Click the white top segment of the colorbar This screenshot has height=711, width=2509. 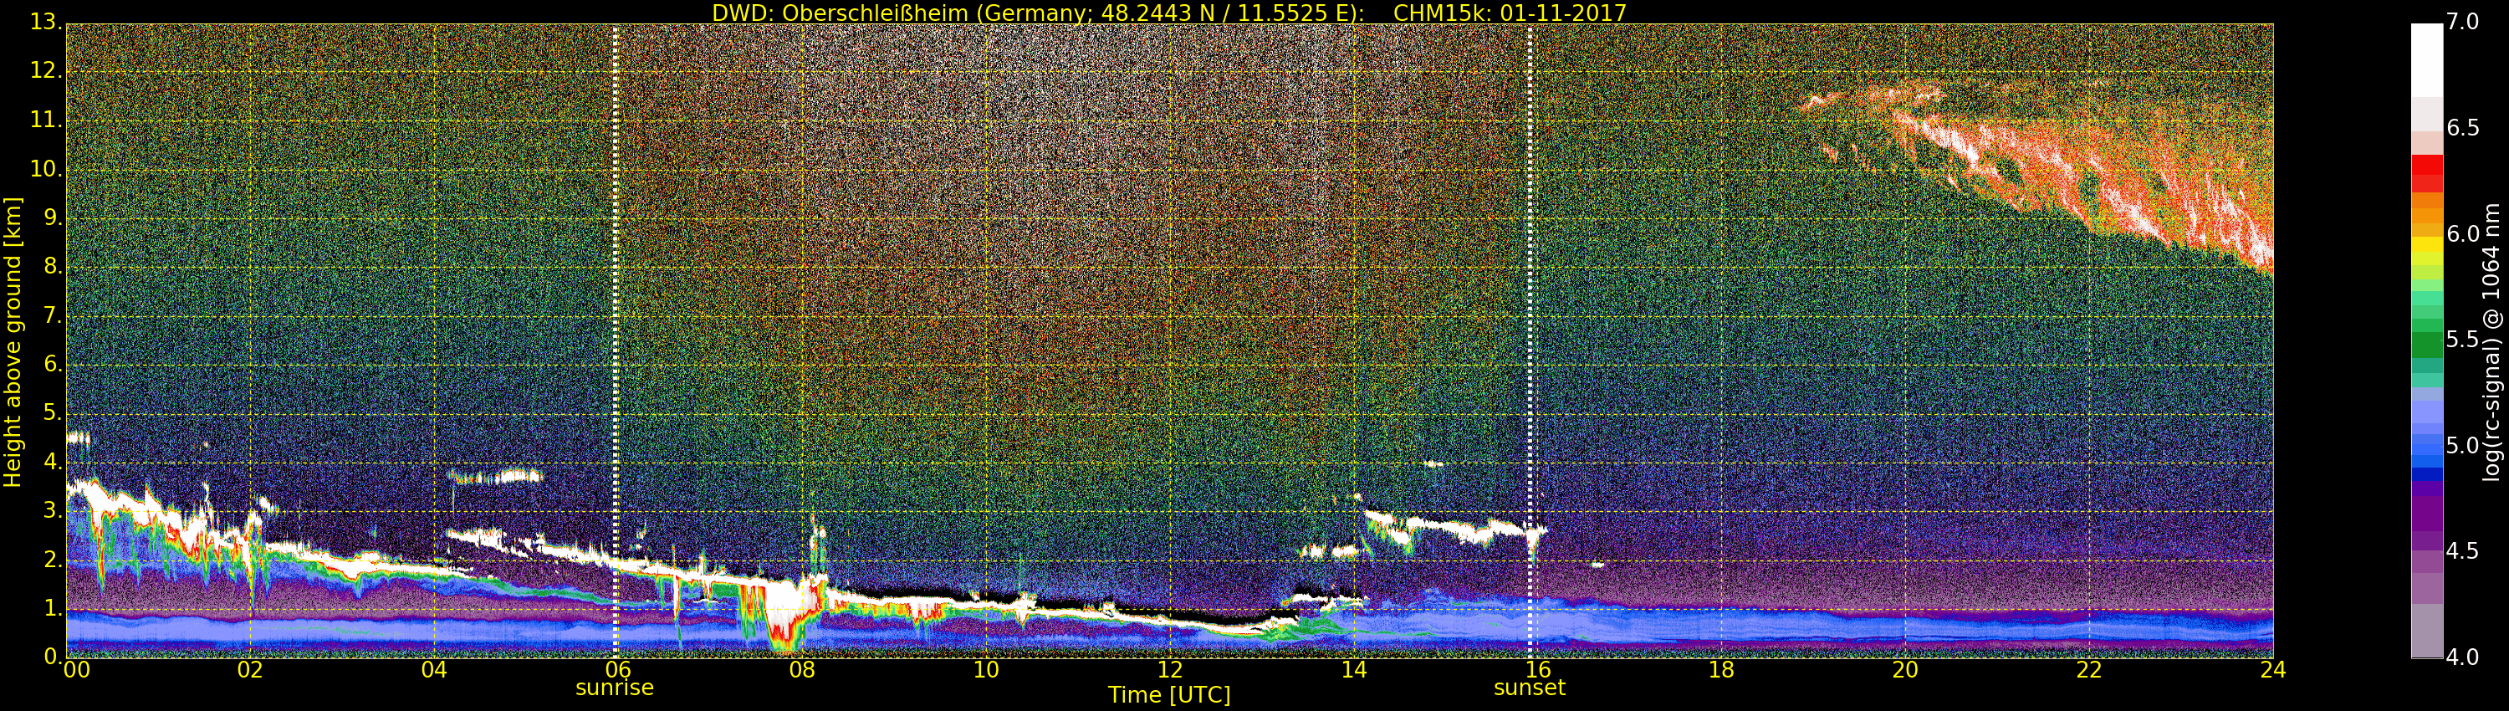point(2426,59)
